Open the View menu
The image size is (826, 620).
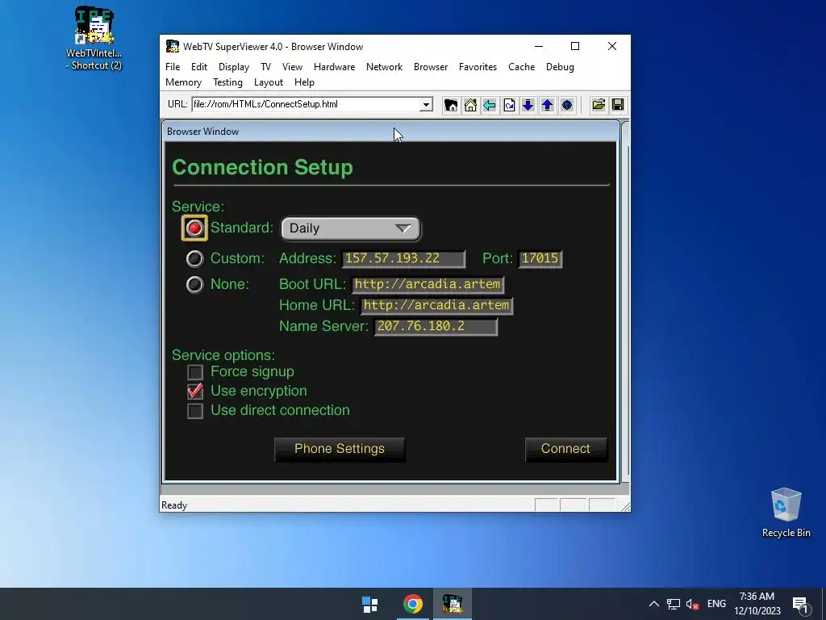pos(292,67)
